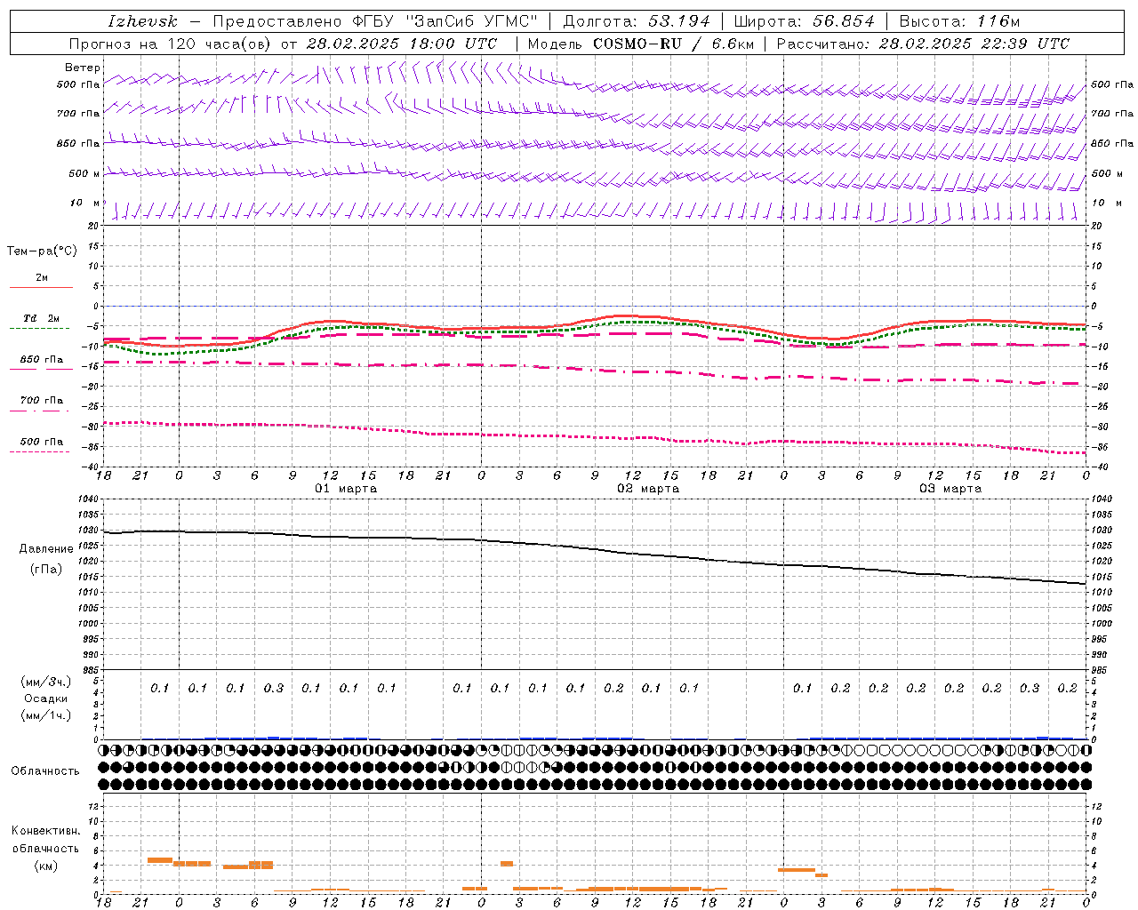
Task: Click the 0.3 precipitation value on 03 марта
Action: click(1030, 688)
